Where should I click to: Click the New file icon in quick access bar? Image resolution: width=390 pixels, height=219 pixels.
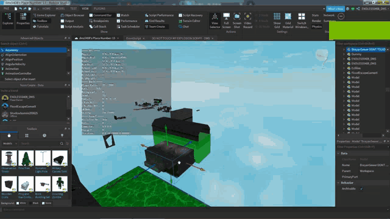(x=16, y=9)
